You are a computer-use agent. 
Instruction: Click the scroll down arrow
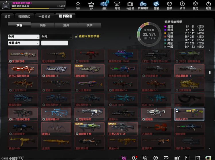tap(209, 148)
